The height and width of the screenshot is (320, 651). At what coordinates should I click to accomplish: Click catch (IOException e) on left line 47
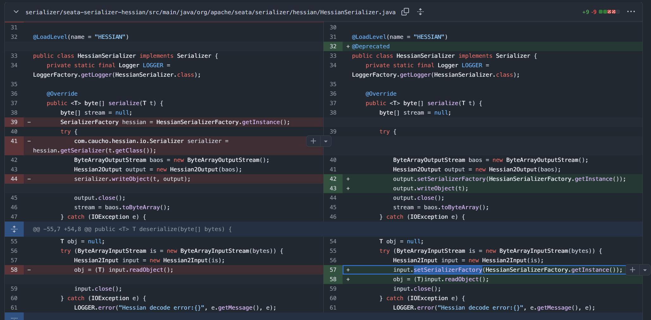click(103, 217)
